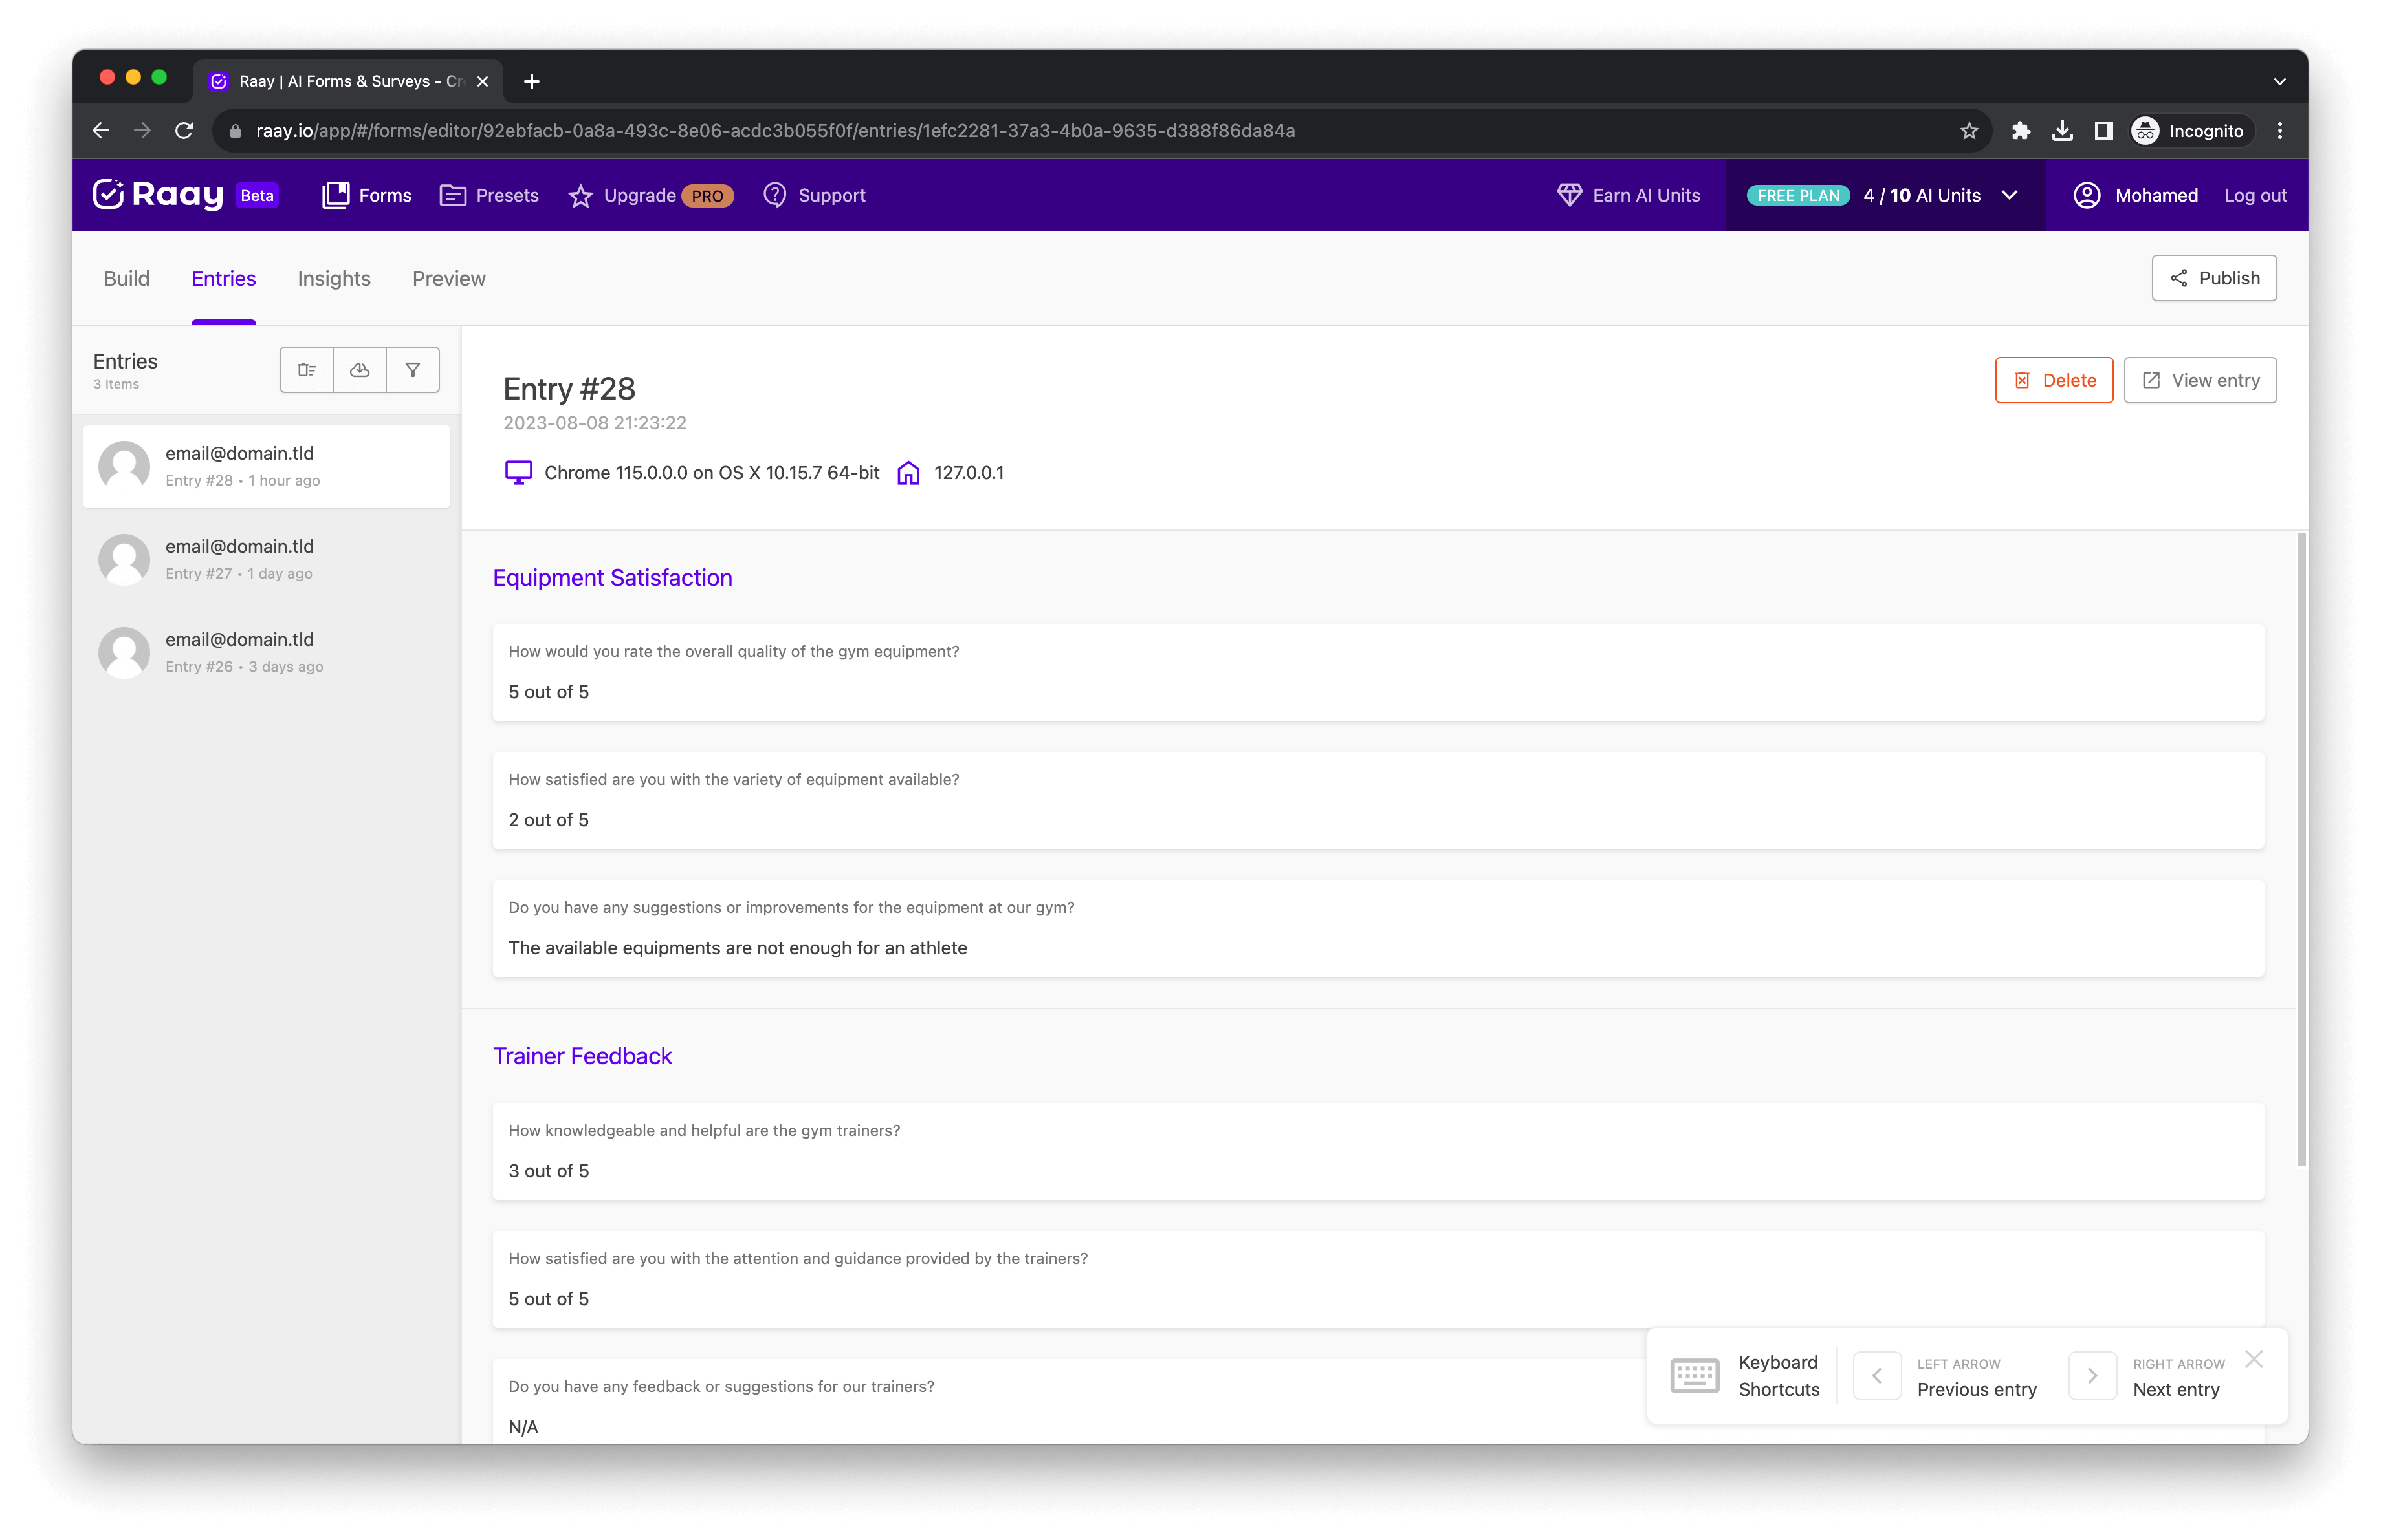Open Presets in top navigation
Screen dimensions: 2381x1540
point(489,195)
